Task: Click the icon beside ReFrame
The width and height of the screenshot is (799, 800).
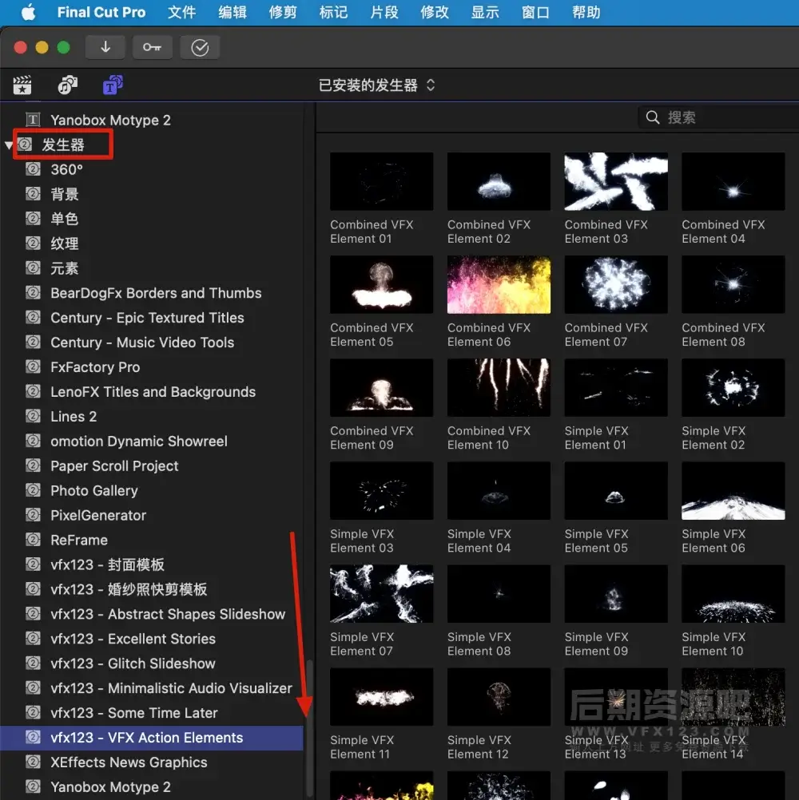Action: click(x=34, y=540)
